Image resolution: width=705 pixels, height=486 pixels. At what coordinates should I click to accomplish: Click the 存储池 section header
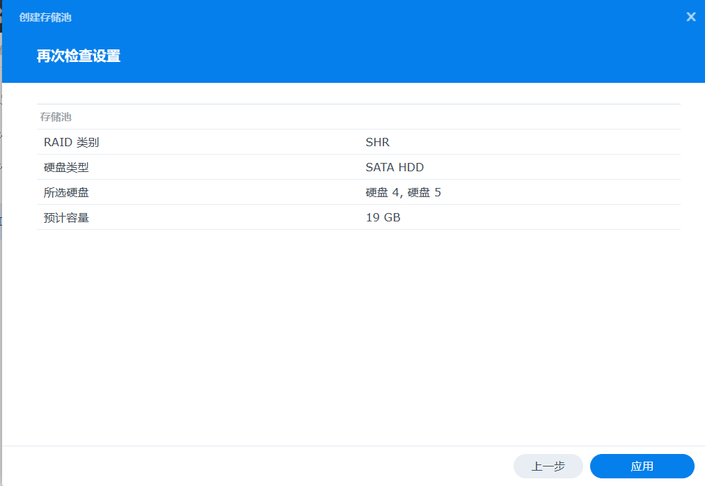click(56, 117)
